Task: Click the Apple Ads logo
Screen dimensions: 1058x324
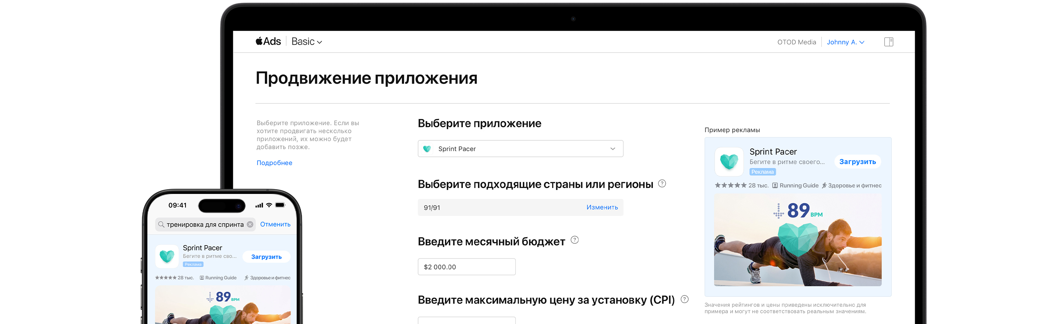Action: [x=268, y=41]
